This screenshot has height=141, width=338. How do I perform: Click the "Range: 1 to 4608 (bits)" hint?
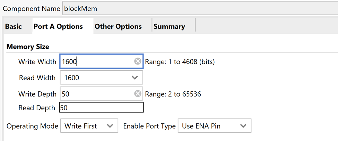(180, 62)
